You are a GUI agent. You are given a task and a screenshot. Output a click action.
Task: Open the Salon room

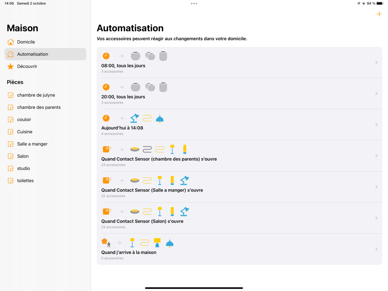pyautogui.click(x=23, y=156)
